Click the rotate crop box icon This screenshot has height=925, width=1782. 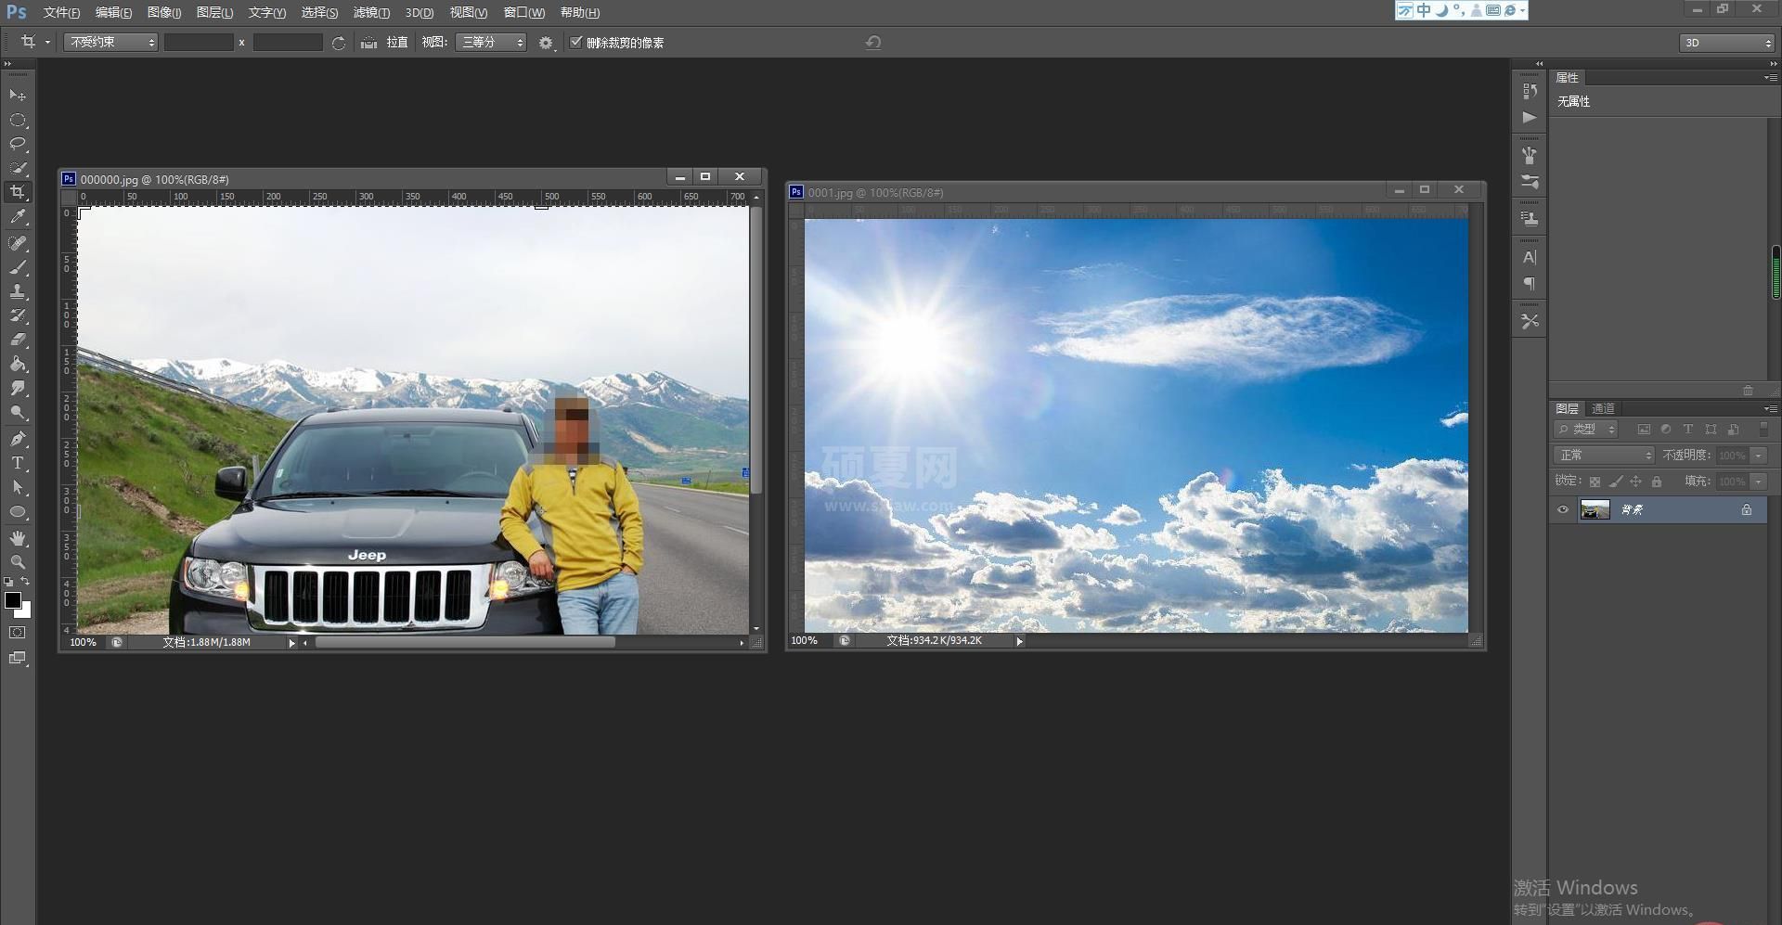(x=339, y=43)
